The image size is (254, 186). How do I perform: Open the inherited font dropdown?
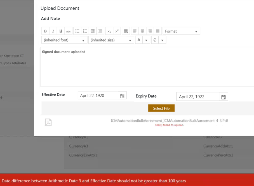(64, 40)
